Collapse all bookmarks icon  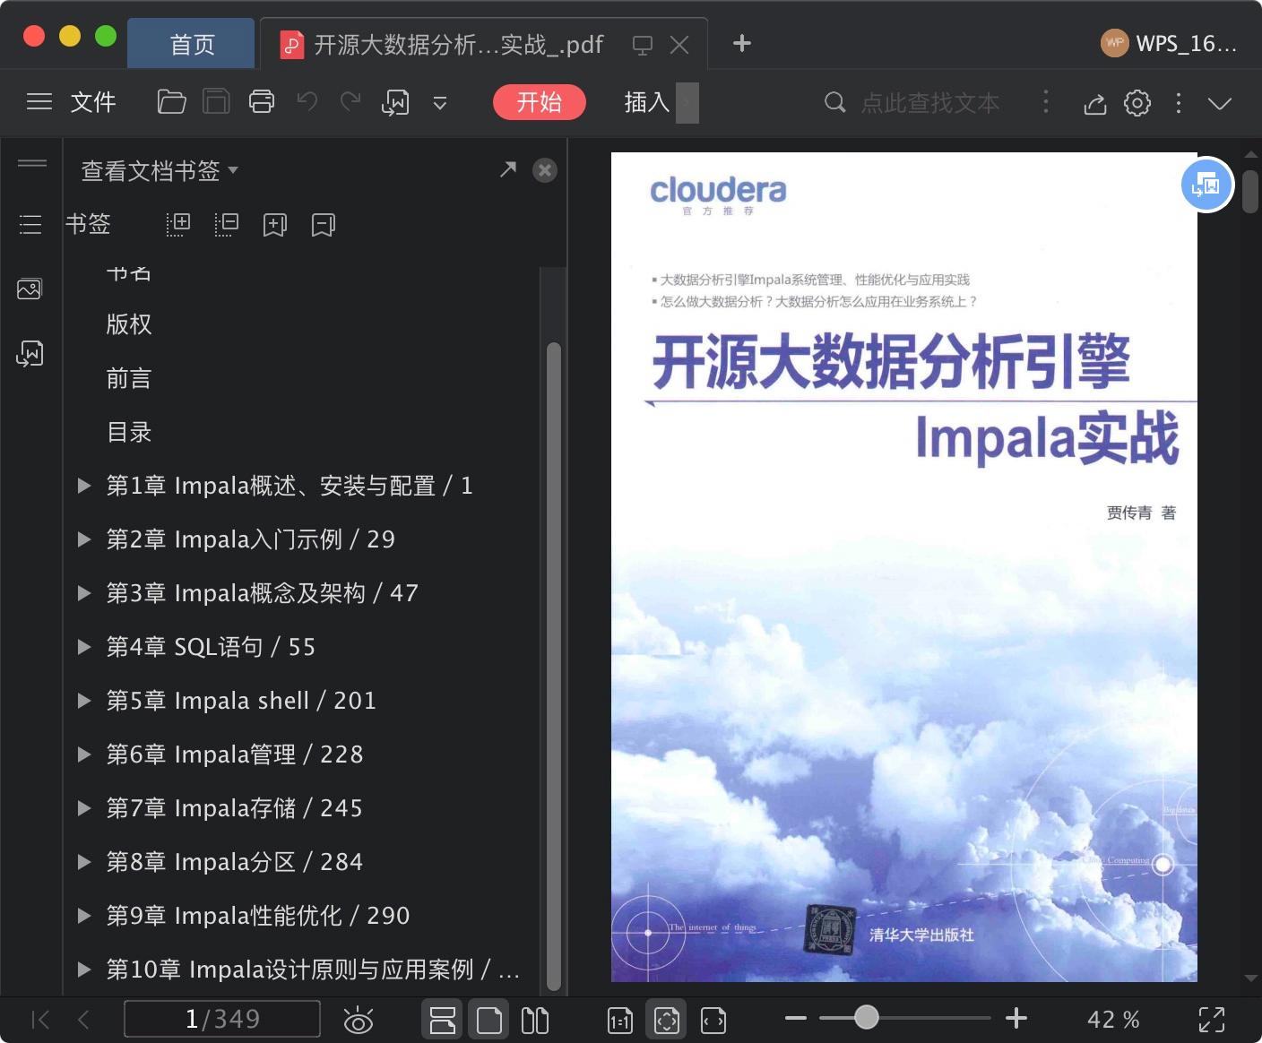[x=227, y=224]
